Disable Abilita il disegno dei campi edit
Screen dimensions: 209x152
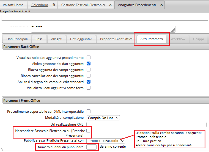(x=89, y=82)
